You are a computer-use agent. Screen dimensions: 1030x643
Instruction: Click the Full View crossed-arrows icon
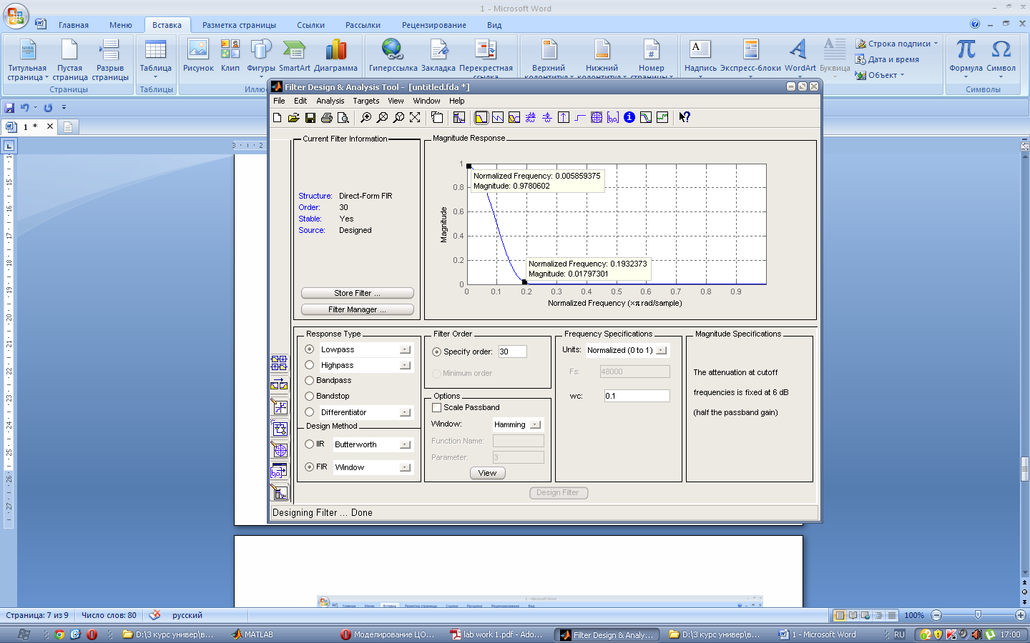415,117
